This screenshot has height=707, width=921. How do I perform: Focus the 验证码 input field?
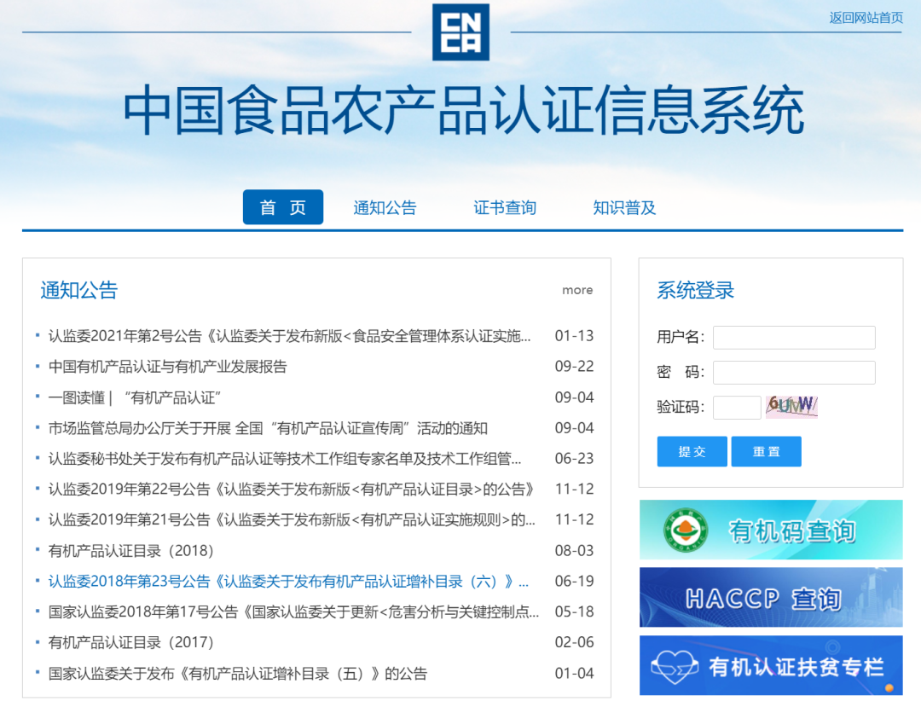click(737, 407)
